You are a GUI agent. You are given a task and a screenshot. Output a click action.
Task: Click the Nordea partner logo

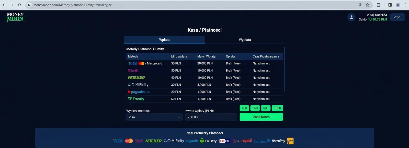(262, 141)
